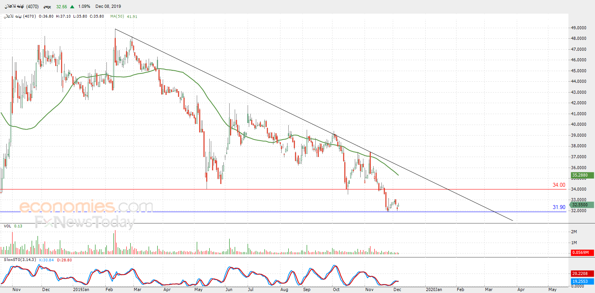Click the Oct time axis label
This screenshot has height=293, width=595.
coord(336,290)
